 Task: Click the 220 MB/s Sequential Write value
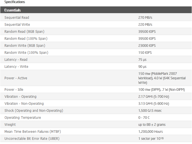pyautogui.click(x=145, y=25)
